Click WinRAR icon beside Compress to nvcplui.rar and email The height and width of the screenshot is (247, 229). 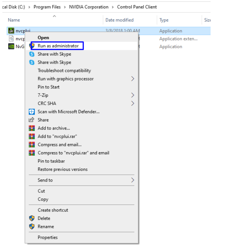tap(32, 153)
